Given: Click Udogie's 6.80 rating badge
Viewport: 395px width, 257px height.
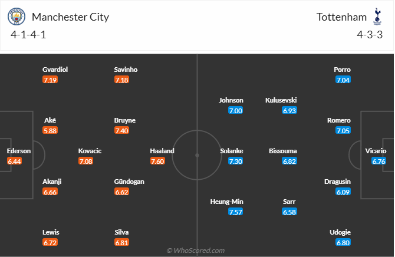Looking at the screenshot, I should pyautogui.click(x=343, y=242).
